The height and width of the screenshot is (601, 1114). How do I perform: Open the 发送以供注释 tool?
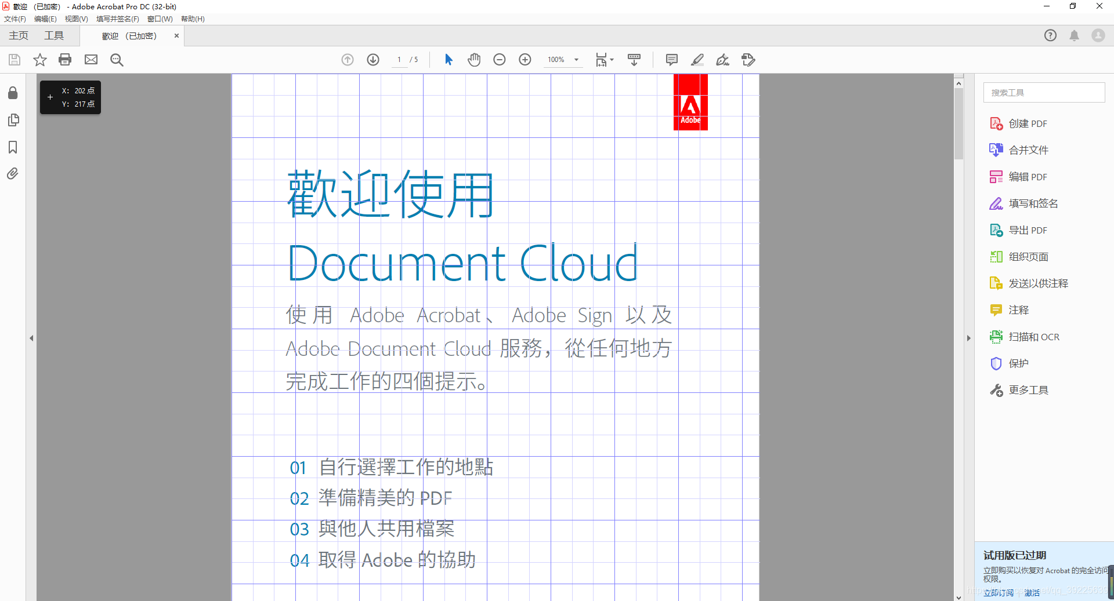click(x=1029, y=283)
